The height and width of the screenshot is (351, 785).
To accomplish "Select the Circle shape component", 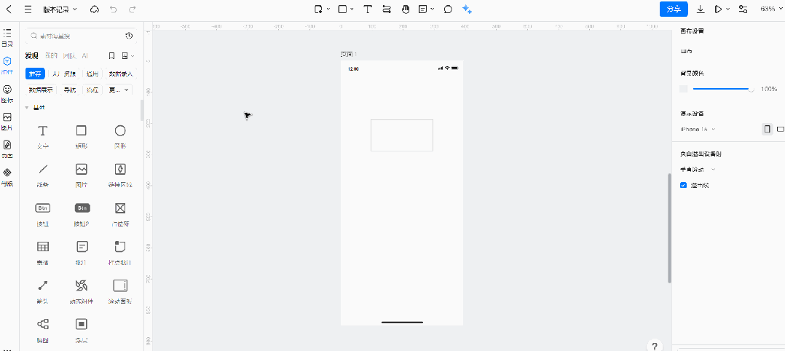I will point(120,131).
